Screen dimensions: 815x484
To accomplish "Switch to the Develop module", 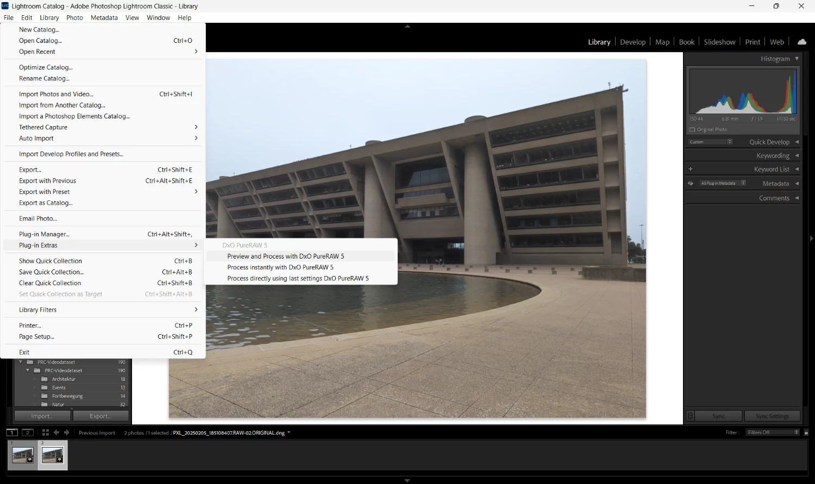I will pyautogui.click(x=632, y=42).
